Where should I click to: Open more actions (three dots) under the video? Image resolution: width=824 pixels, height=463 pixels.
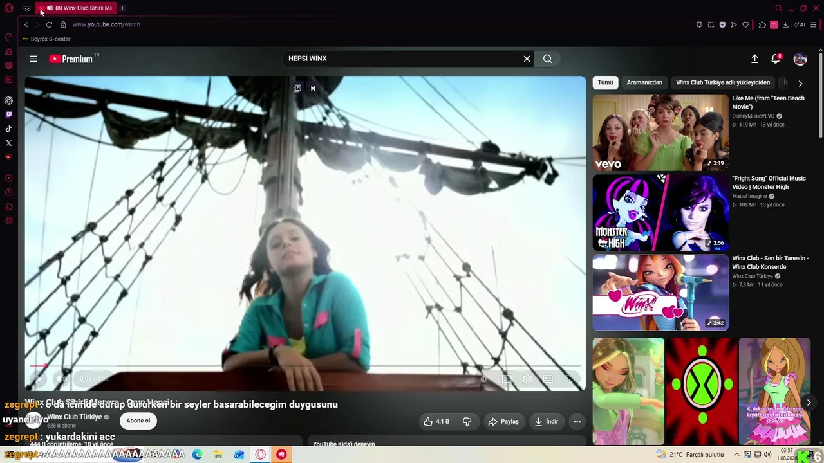(577, 422)
